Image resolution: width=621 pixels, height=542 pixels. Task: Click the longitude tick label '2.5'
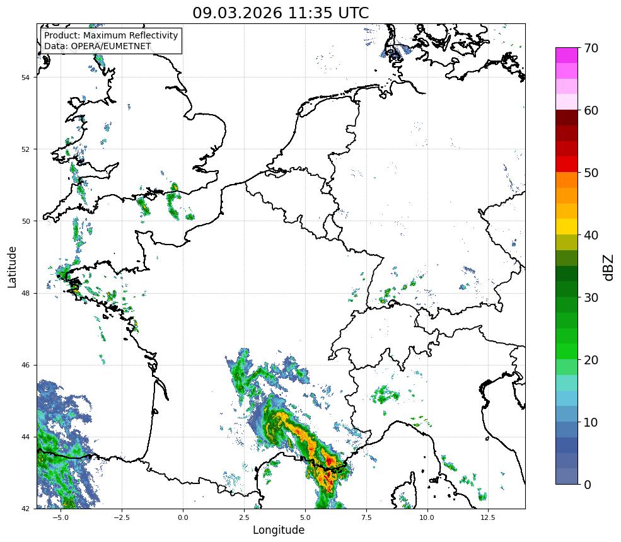coord(244,517)
